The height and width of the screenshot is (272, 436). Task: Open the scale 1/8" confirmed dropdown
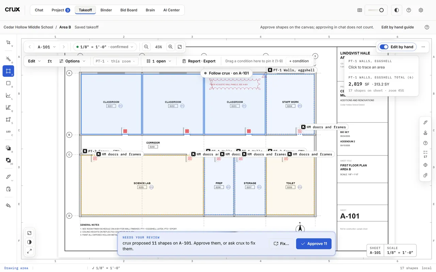[105, 47]
